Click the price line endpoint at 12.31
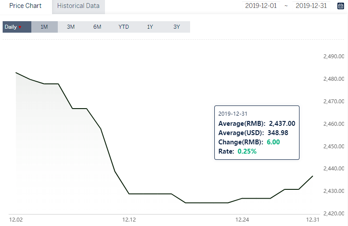This screenshot has height=226, width=348. point(312,176)
